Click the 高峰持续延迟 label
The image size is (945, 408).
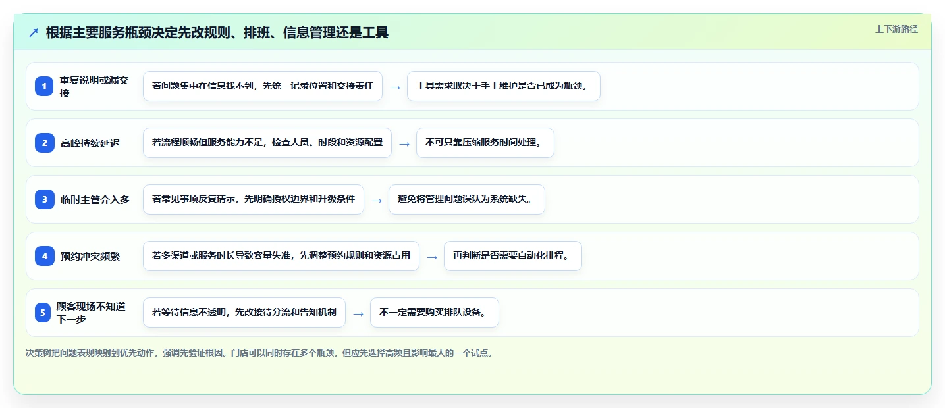(90, 143)
